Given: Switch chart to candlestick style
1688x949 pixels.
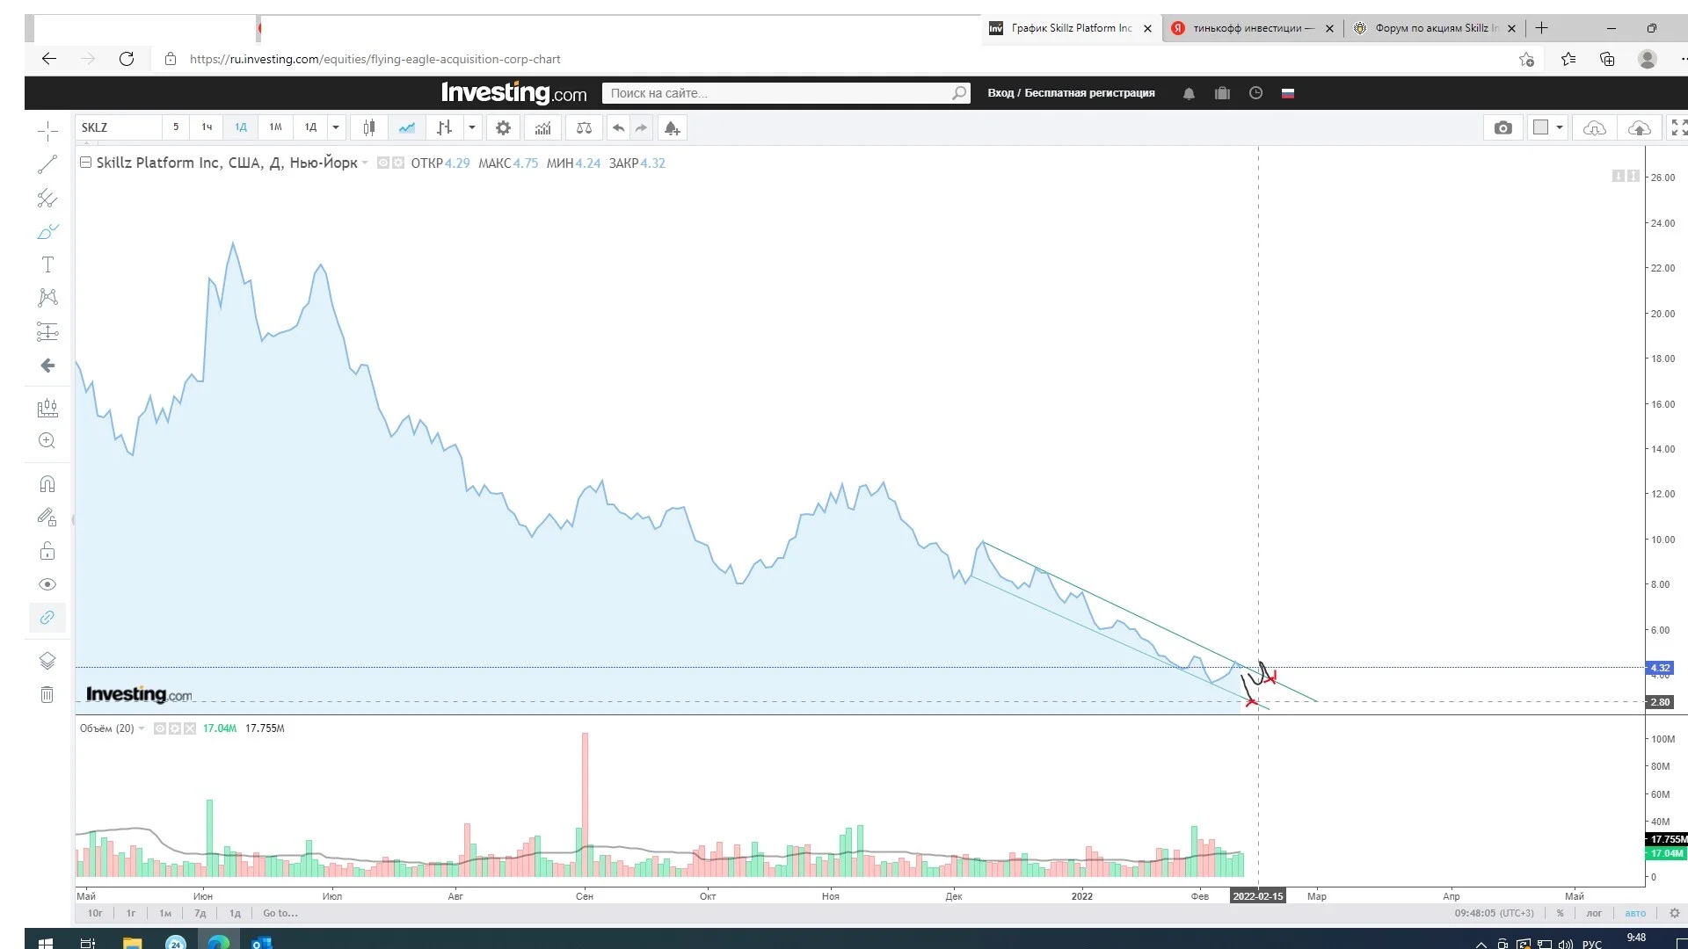Looking at the screenshot, I should 369,128.
